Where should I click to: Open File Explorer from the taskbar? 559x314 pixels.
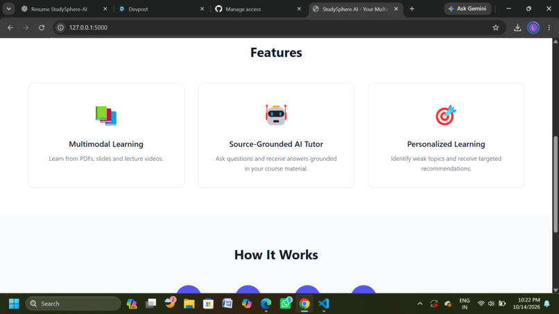189,304
